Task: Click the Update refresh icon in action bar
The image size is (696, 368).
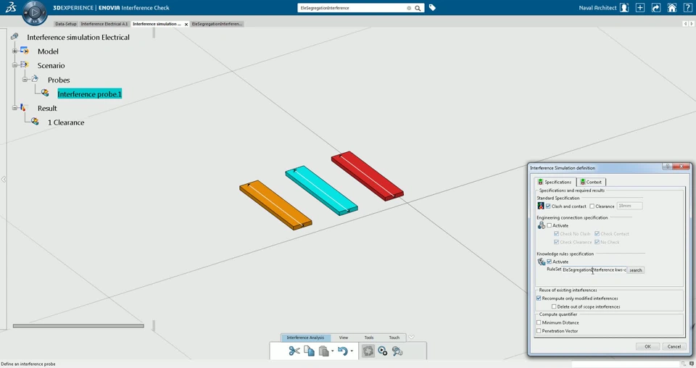Action: point(368,351)
